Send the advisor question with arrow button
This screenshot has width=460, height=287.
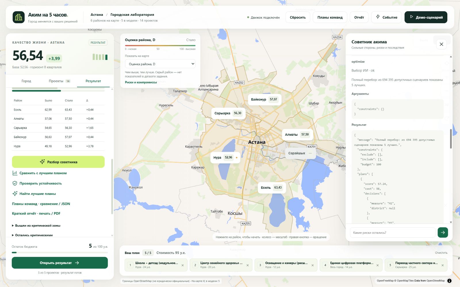[x=443, y=232]
